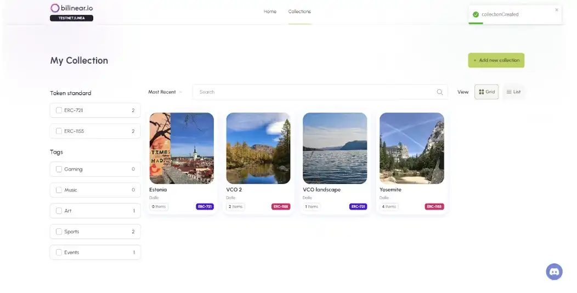The height and width of the screenshot is (293, 577).
Task: Open the Yosemite collection thumbnail
Action: 411,148
